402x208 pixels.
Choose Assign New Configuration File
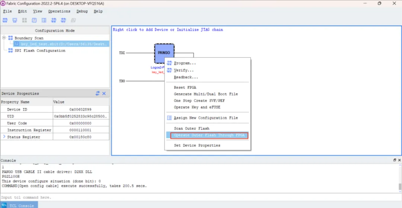tap(206, 118)
